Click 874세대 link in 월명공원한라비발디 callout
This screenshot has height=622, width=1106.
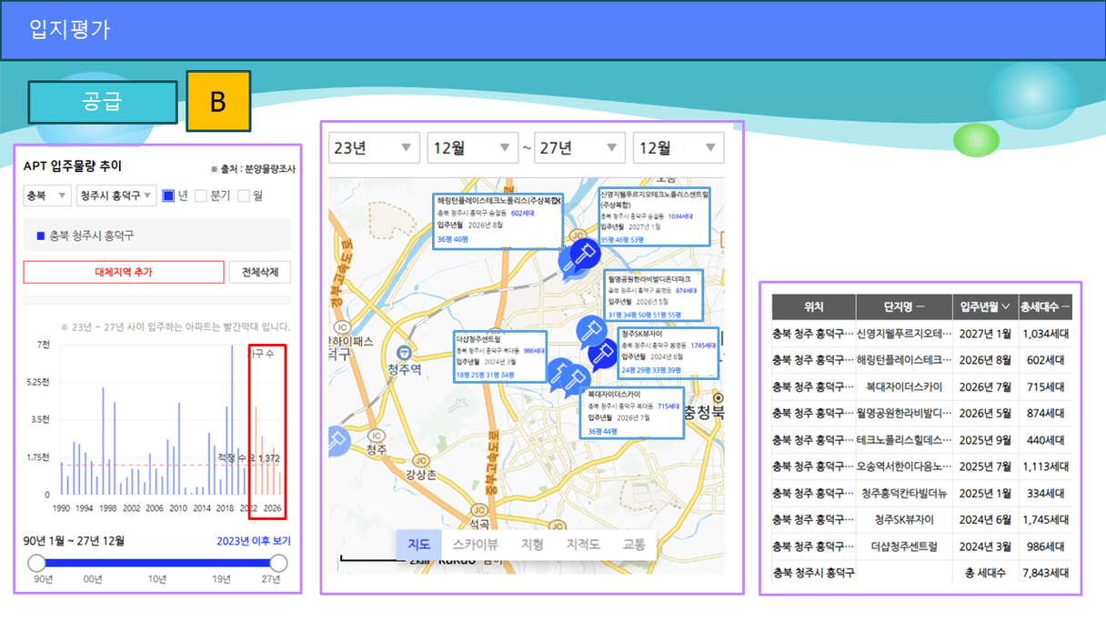[686, 291]
